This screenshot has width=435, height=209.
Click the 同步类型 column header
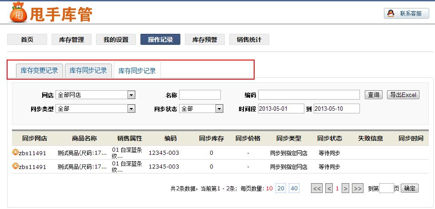289,138
